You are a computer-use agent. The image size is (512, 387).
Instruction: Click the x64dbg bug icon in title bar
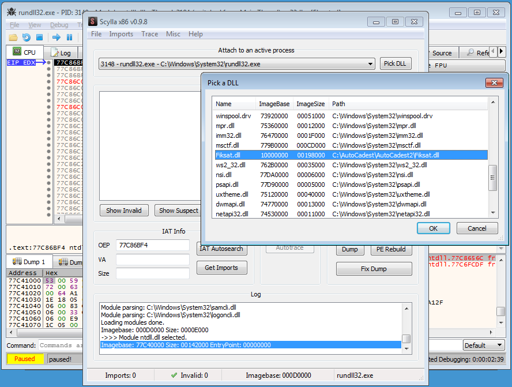[12, 12]
